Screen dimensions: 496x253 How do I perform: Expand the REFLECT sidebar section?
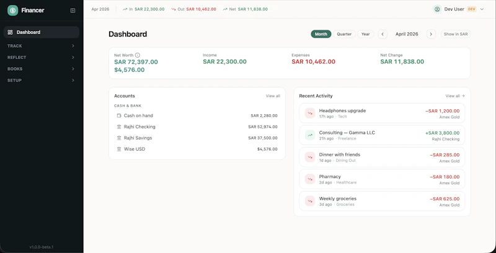41,57
